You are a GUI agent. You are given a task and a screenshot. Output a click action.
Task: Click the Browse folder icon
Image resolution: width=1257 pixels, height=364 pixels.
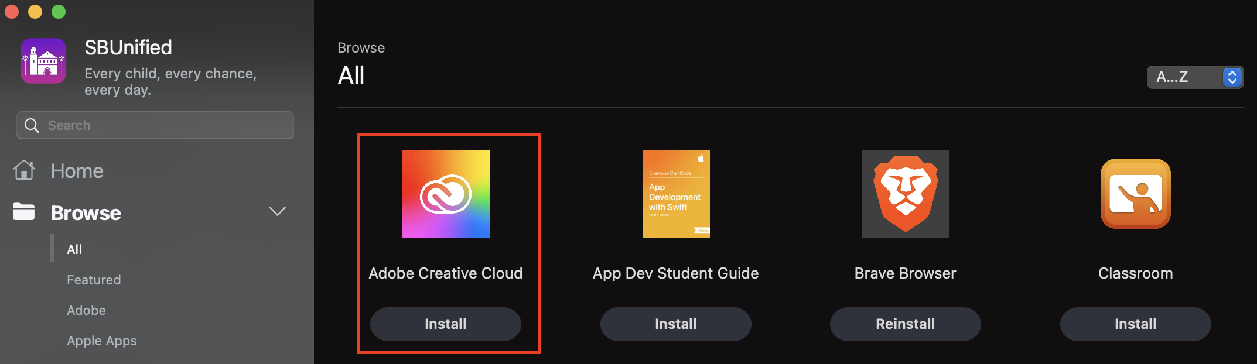24,212
